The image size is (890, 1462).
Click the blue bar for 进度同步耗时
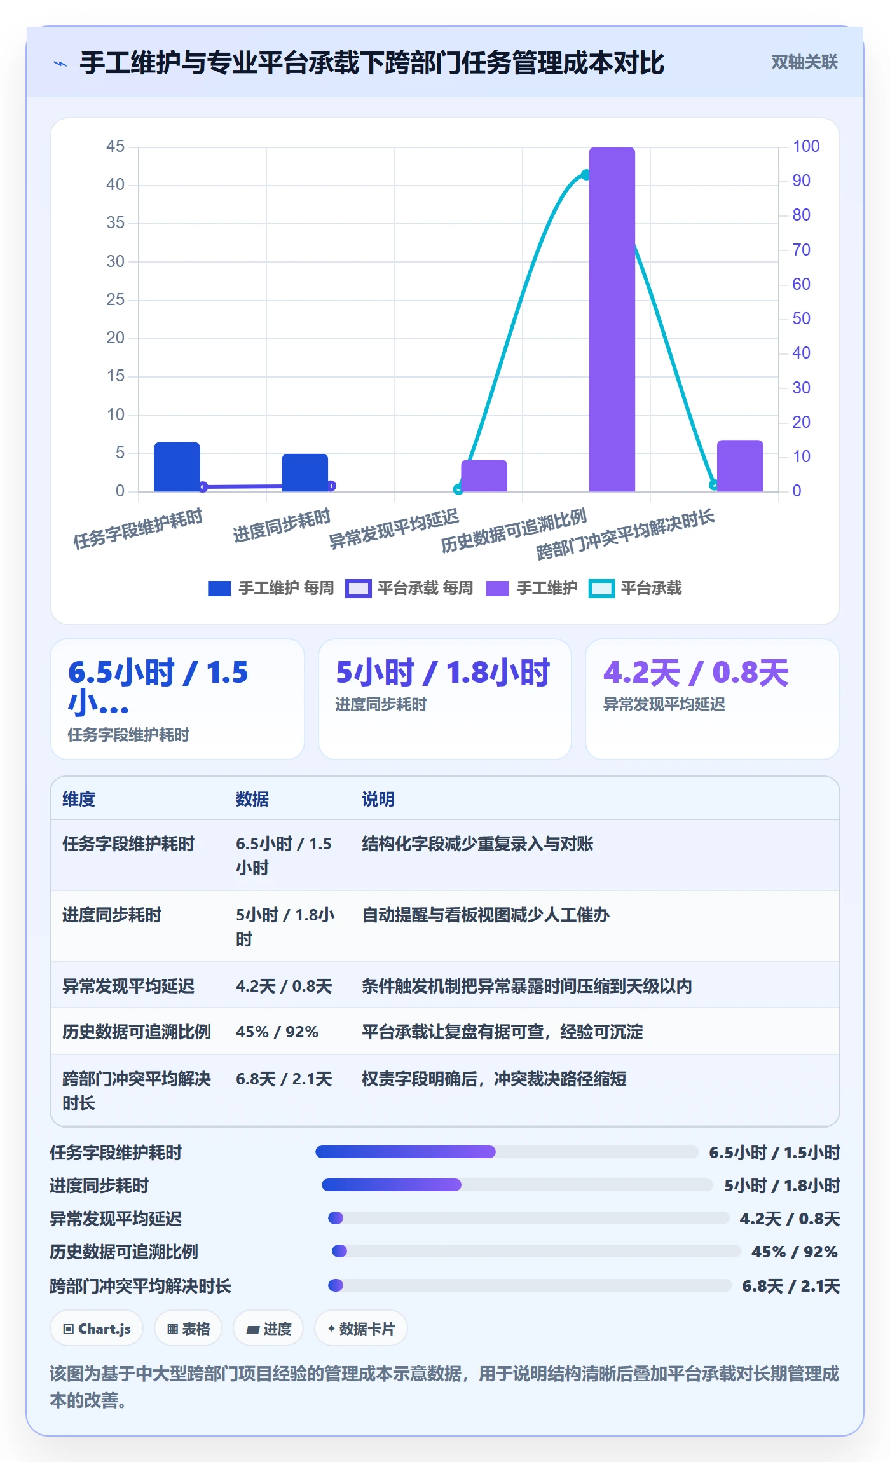(305, 472)
